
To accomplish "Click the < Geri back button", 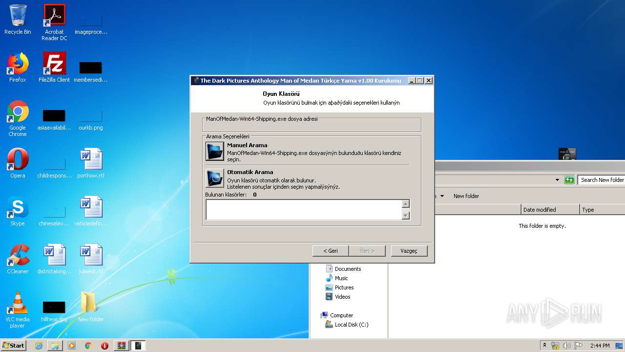I will point(331,251).
